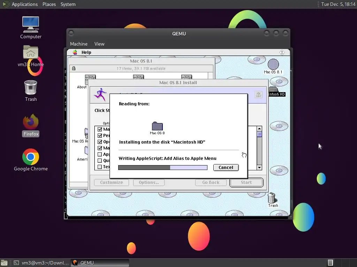
Task: Click the options list scroll down arrow
Action: pyautogui.click(x=259, y=168)
